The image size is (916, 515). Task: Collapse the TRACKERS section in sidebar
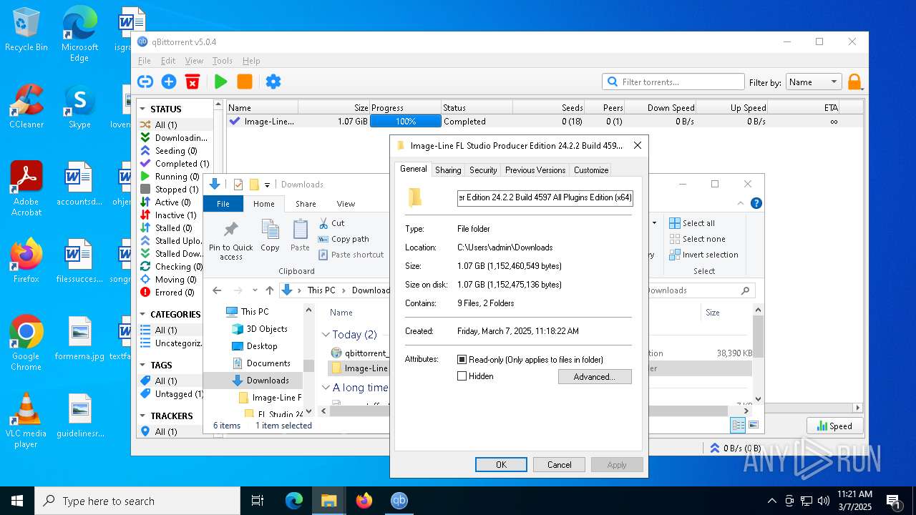pos(143,416)
